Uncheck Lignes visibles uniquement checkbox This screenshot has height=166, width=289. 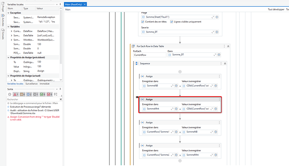[172, 22]
